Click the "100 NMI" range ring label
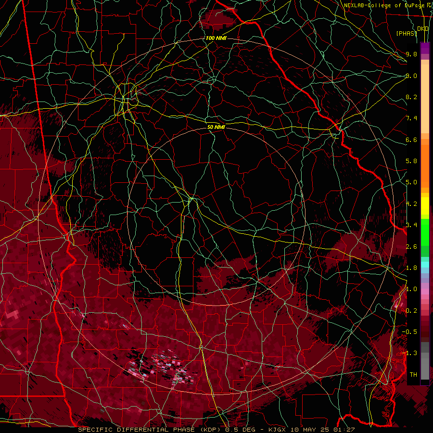This screenshot has height=433, width=433. [216, 38]
